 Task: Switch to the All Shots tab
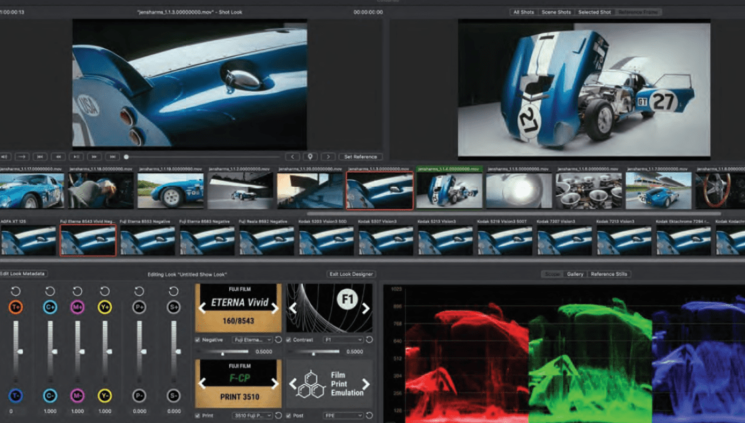pyautogui.click(x=523, y=12)
